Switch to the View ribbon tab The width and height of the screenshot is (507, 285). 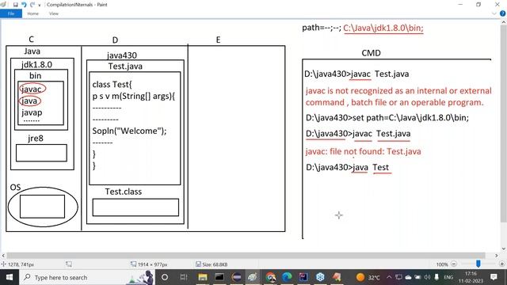tap(54, 13)
